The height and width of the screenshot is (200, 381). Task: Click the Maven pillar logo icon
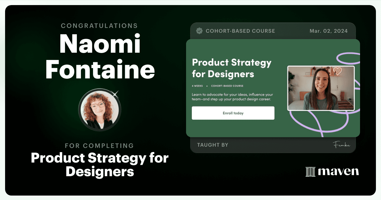(x=310, y=171)
